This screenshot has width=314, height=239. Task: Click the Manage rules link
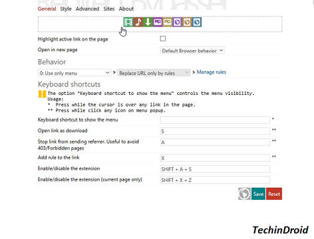[212, 72]
